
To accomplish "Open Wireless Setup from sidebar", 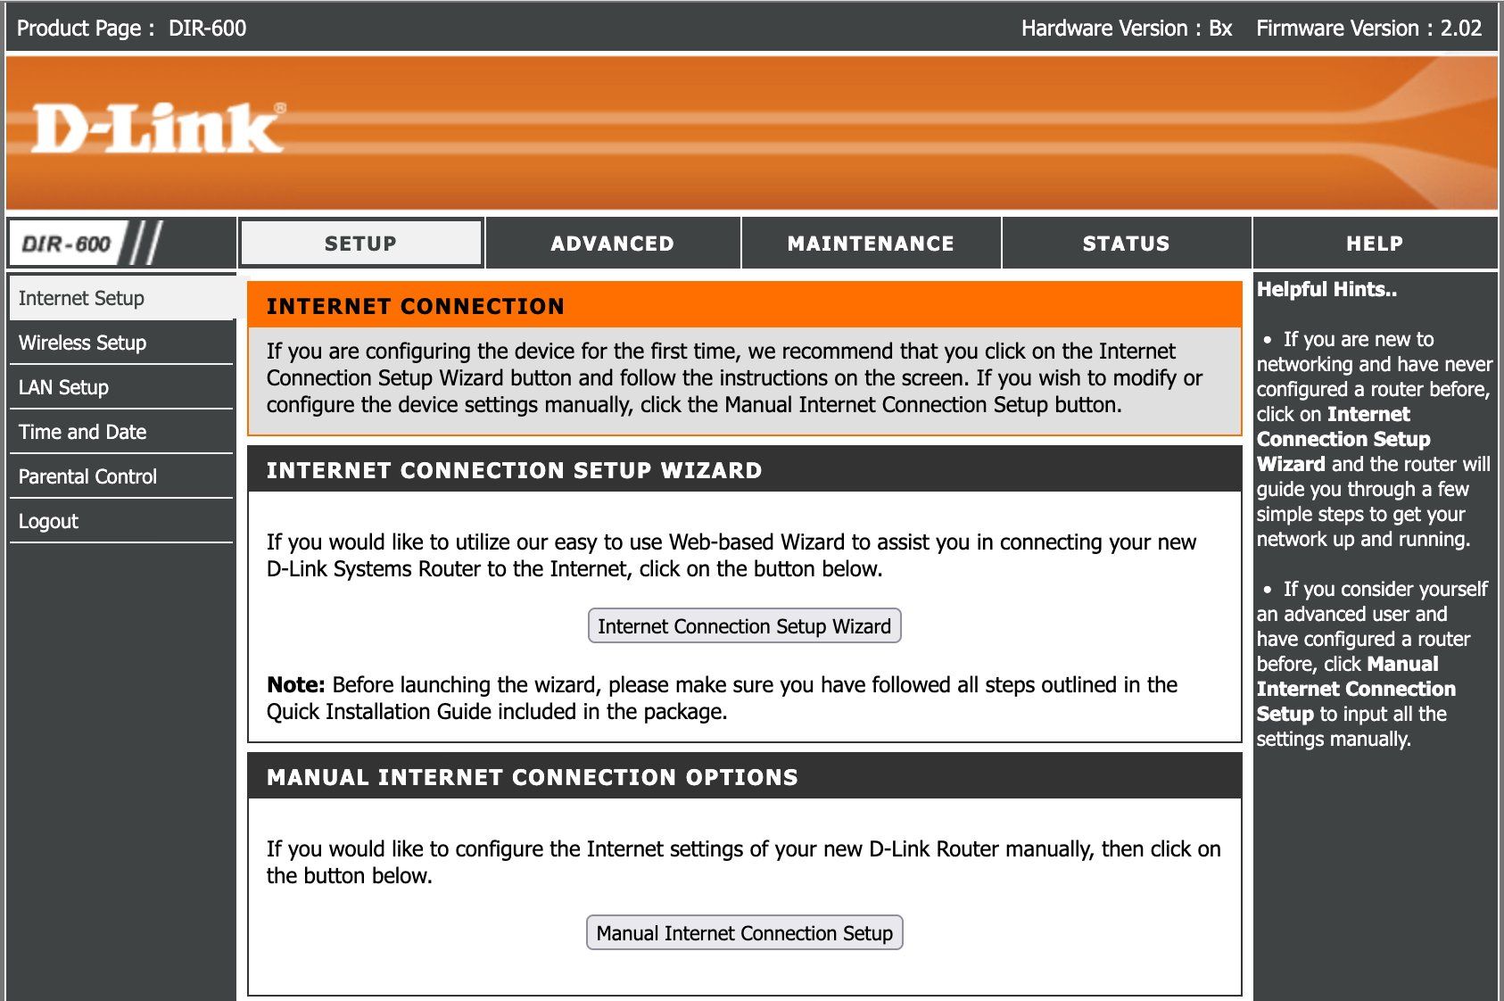I will 121,343.
